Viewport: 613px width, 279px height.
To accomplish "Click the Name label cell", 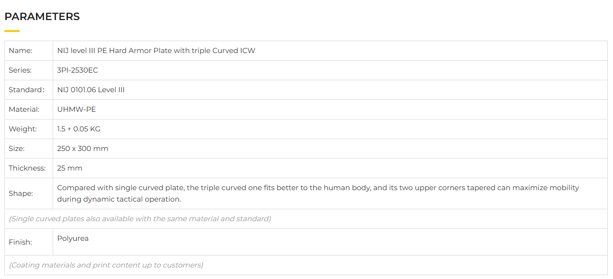I will pos(21,51).
